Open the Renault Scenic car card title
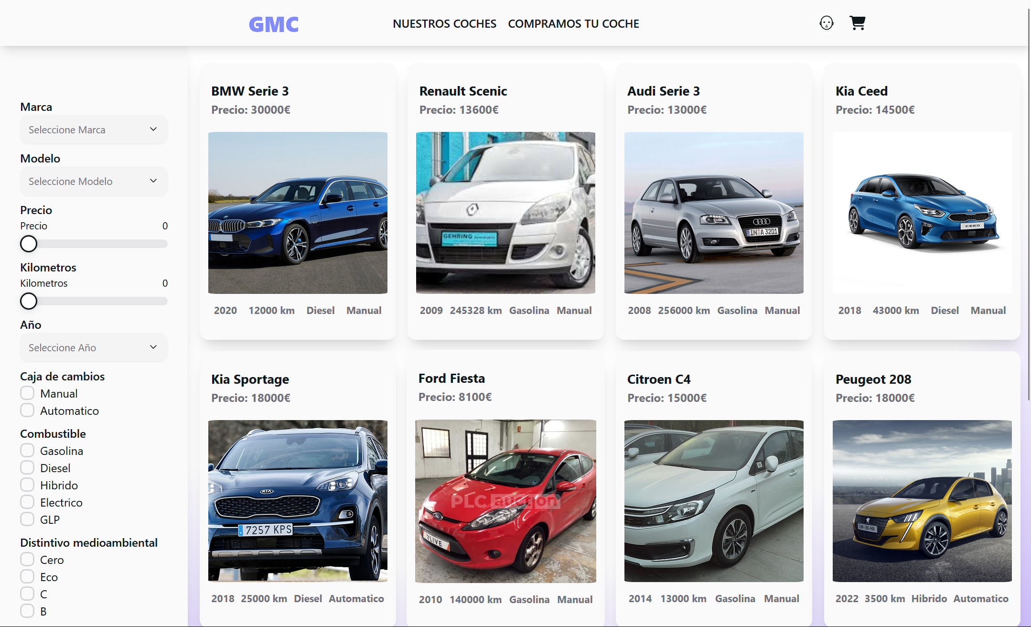The image size is (1031, 627). point(463,91)
